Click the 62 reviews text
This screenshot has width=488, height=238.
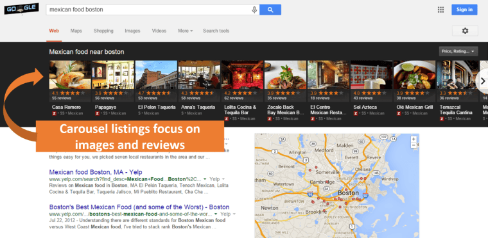(x=233, y=98)
